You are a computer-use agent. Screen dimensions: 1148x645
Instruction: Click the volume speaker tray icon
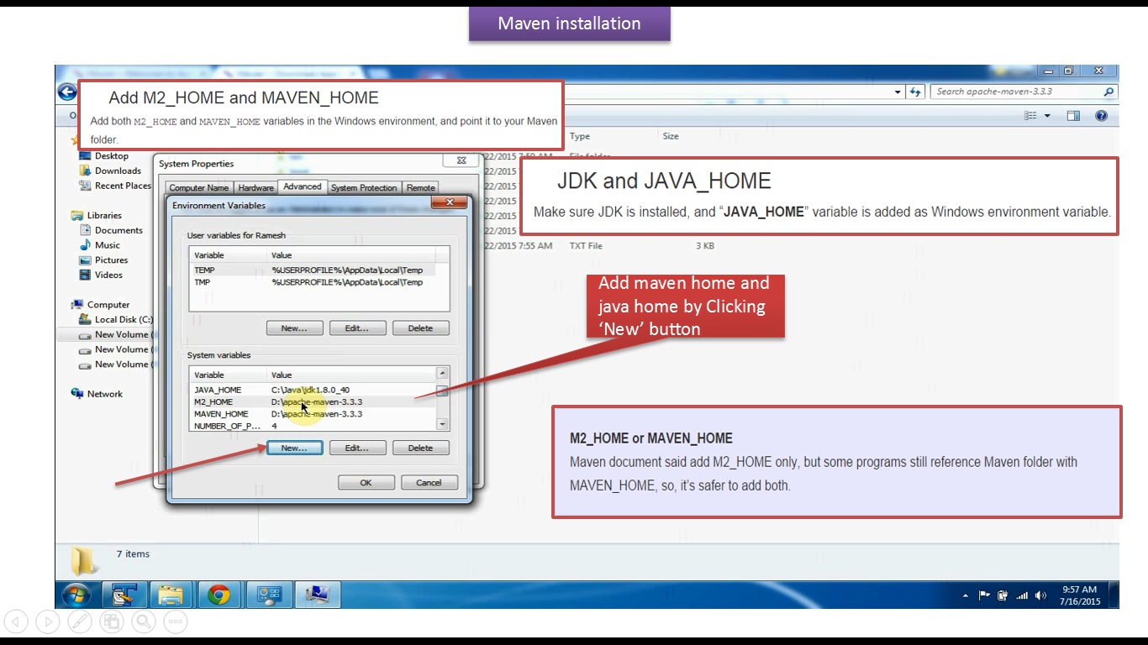(x=1040, y=595)
